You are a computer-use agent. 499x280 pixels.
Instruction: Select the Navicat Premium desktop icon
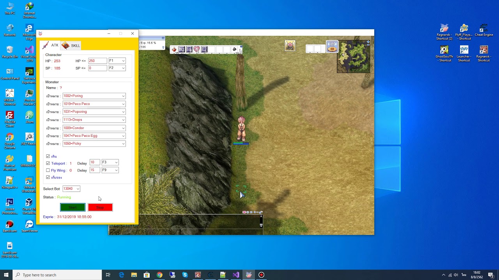pos(10,163)
